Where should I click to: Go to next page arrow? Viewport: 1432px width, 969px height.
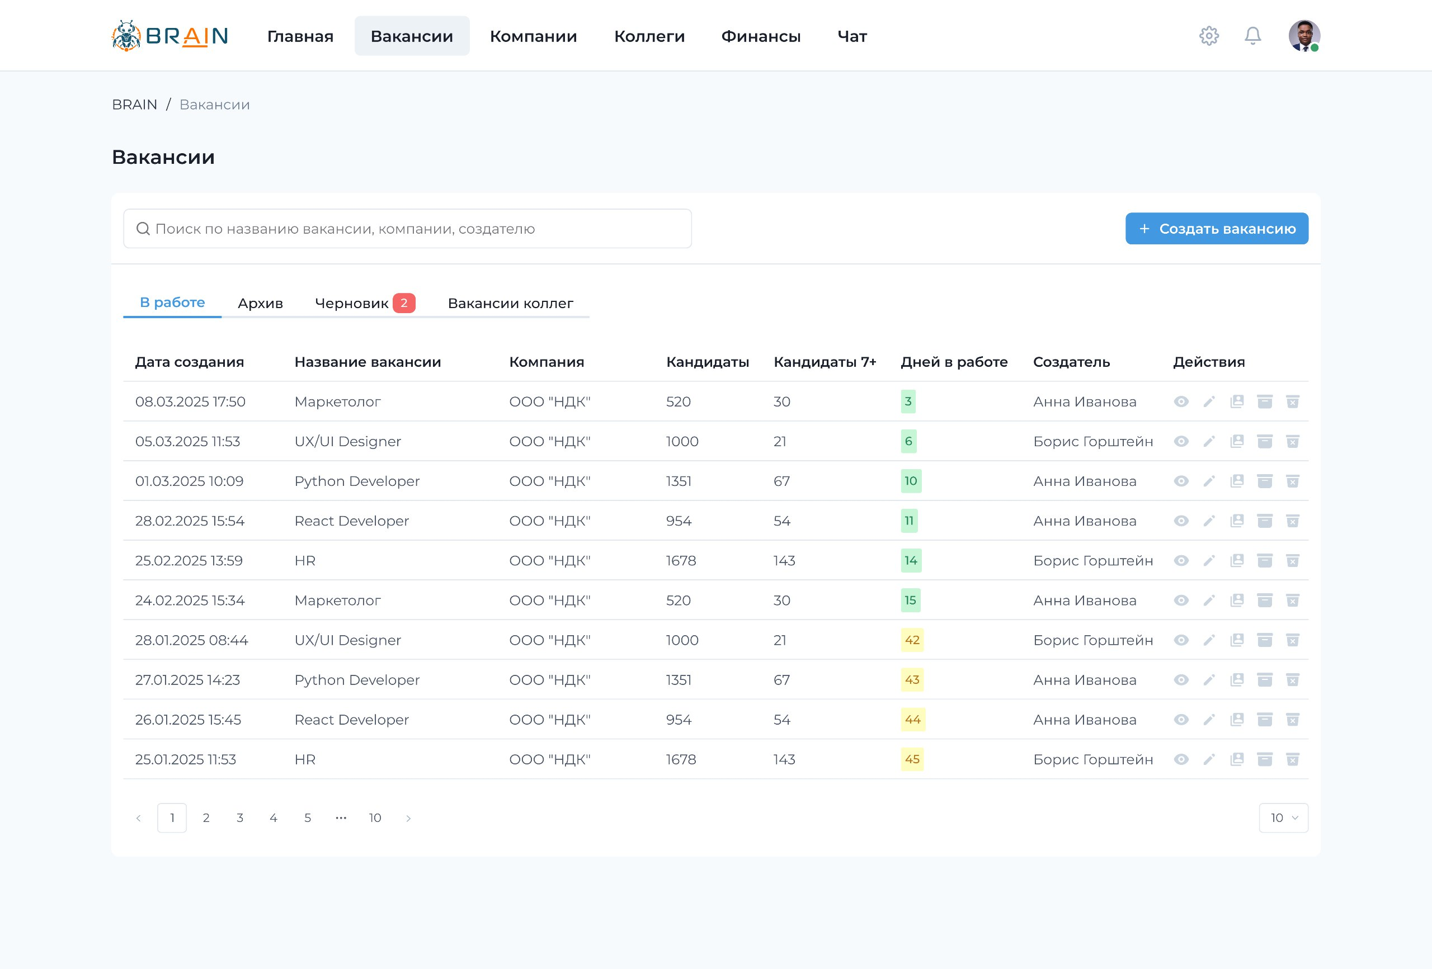pyautogui.click(x=408, y=818)
